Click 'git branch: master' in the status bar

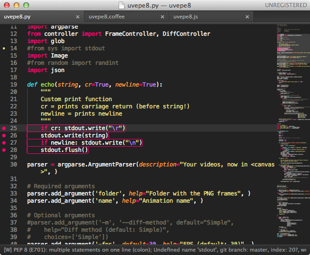244,250
